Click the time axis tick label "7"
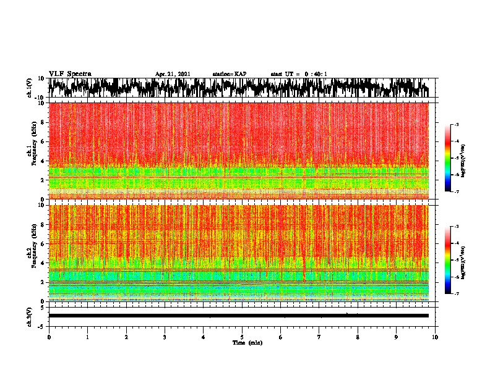The image size is (490, 378). [x=319, y=337]
